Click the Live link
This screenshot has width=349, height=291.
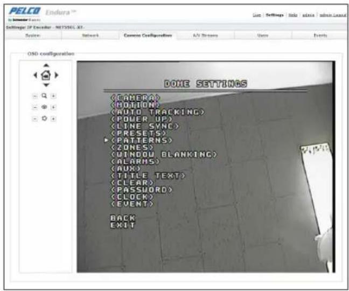(x=256, y=15)
